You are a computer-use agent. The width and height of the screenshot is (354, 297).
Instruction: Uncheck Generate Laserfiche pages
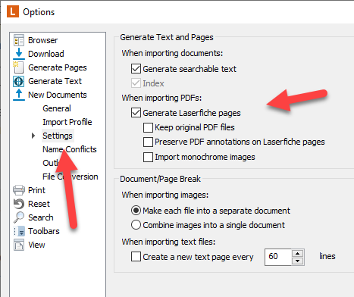click(136, 113)
